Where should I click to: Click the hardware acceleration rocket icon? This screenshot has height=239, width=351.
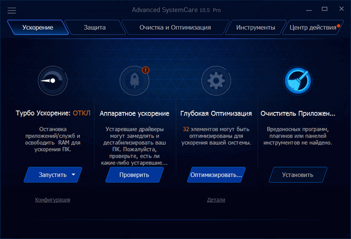[134, 81]
